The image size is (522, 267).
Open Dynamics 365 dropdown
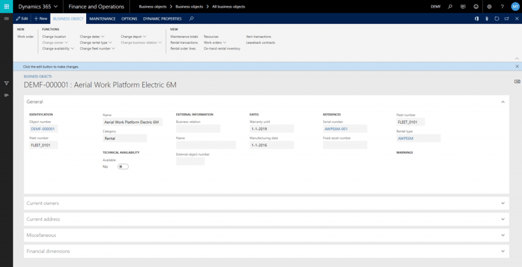tap(38, 7)
